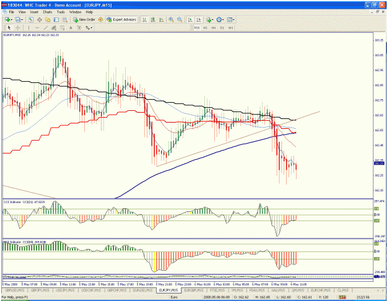
Task: Select the Trendline drawing tool
Action: (46, 28)
